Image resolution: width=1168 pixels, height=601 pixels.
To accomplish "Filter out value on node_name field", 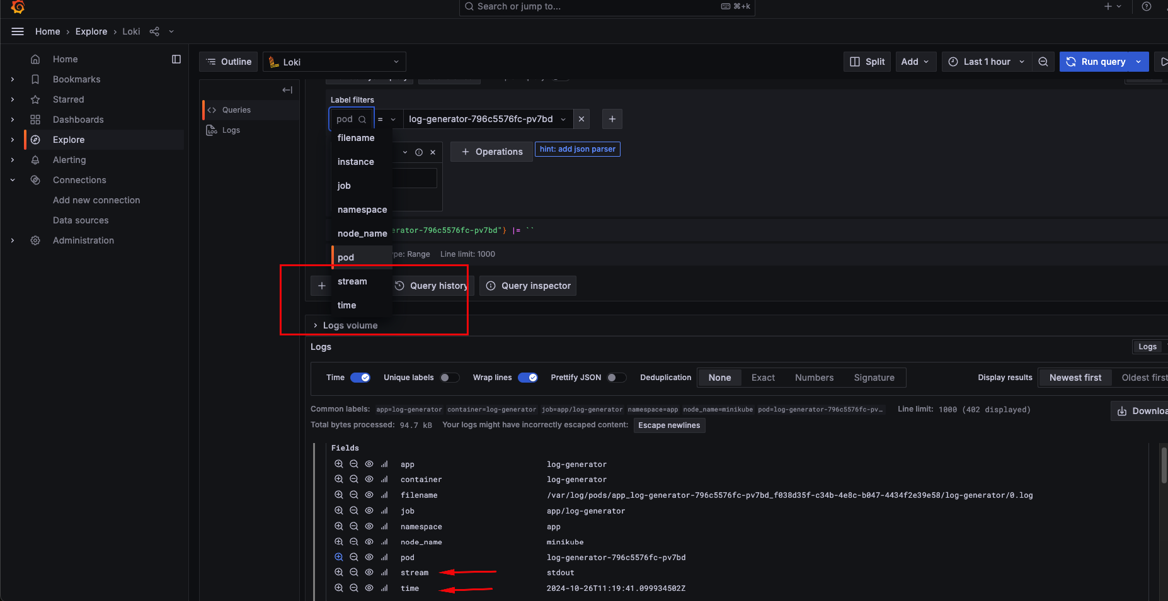I will [x=354, y=541].
